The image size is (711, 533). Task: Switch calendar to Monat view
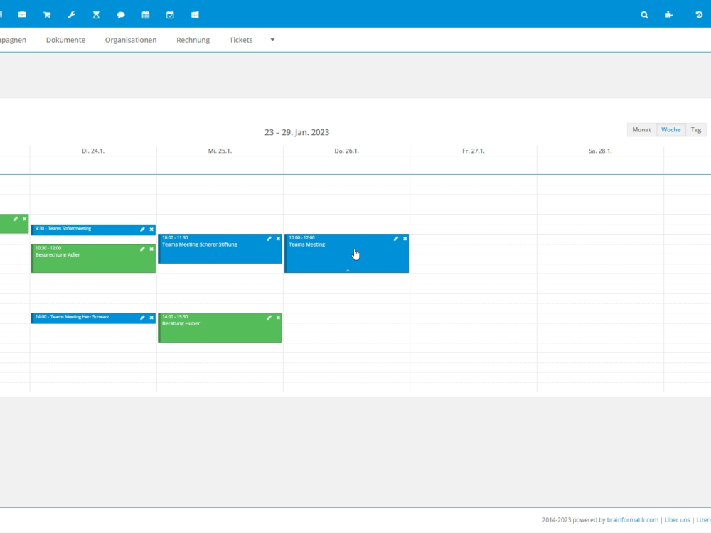click(x=641, y=129)
